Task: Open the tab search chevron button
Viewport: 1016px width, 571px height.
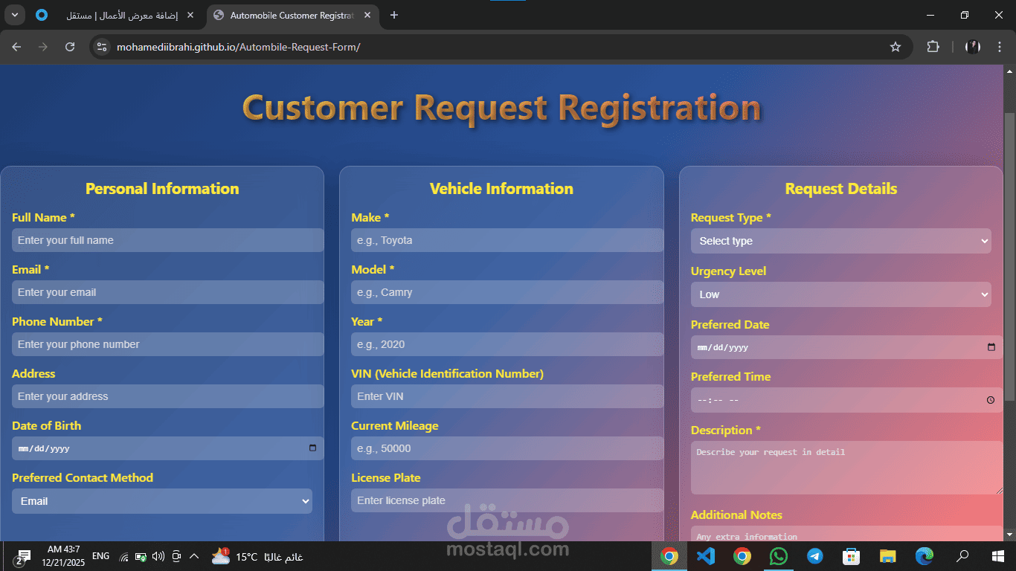Action: (16, 15)
